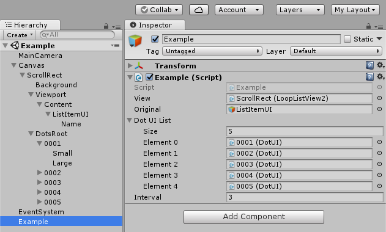386x232 pixels.
Task: Open the Layers dropdown
Action: [x=300, y=10]
